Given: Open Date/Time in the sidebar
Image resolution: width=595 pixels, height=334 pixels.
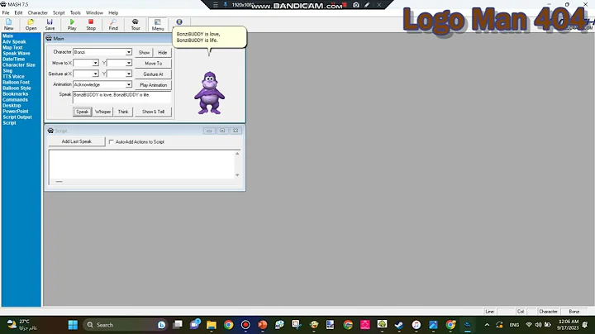Looking at the screenshot, I should 14,60.
